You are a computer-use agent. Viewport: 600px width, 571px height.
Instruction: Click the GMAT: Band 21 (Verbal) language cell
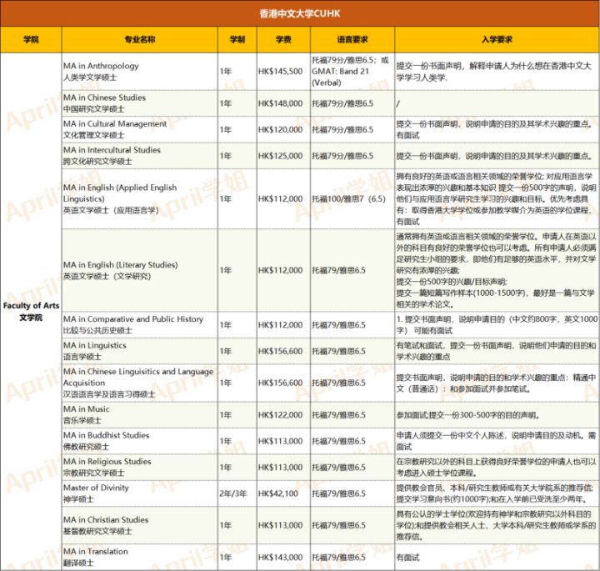point(352,72)
